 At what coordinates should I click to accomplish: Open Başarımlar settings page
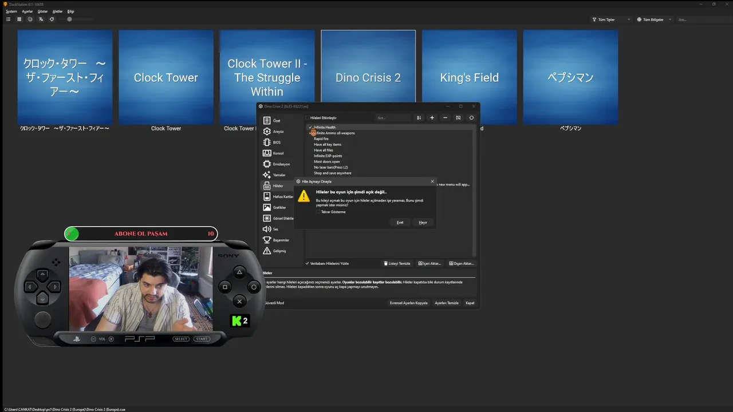[x=281, y=240]
